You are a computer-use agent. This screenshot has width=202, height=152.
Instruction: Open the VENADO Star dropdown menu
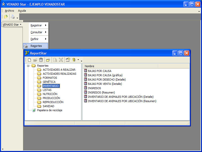pyautogui.click(x=12, y=25)
